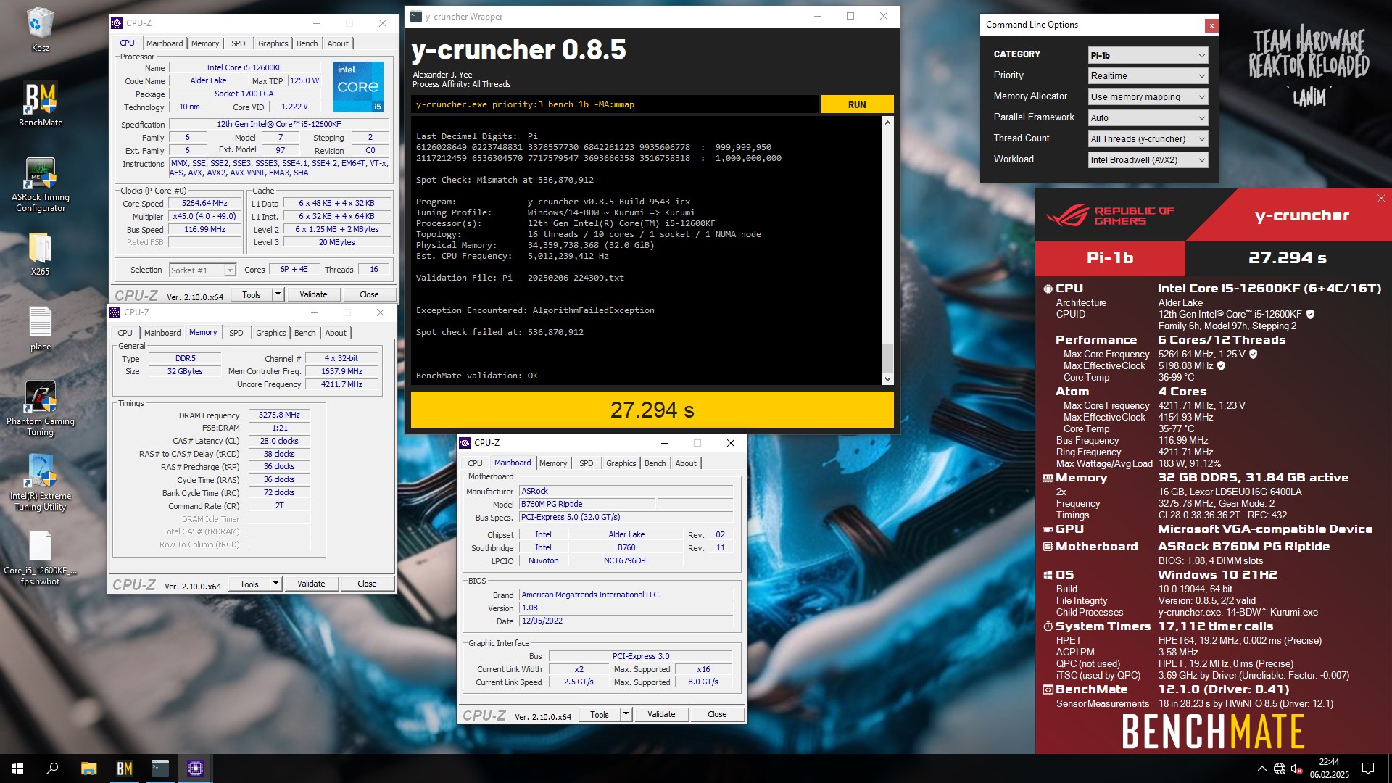Open the 'place' file icon on desktop

pyautogui.click(x=40, y=328)
